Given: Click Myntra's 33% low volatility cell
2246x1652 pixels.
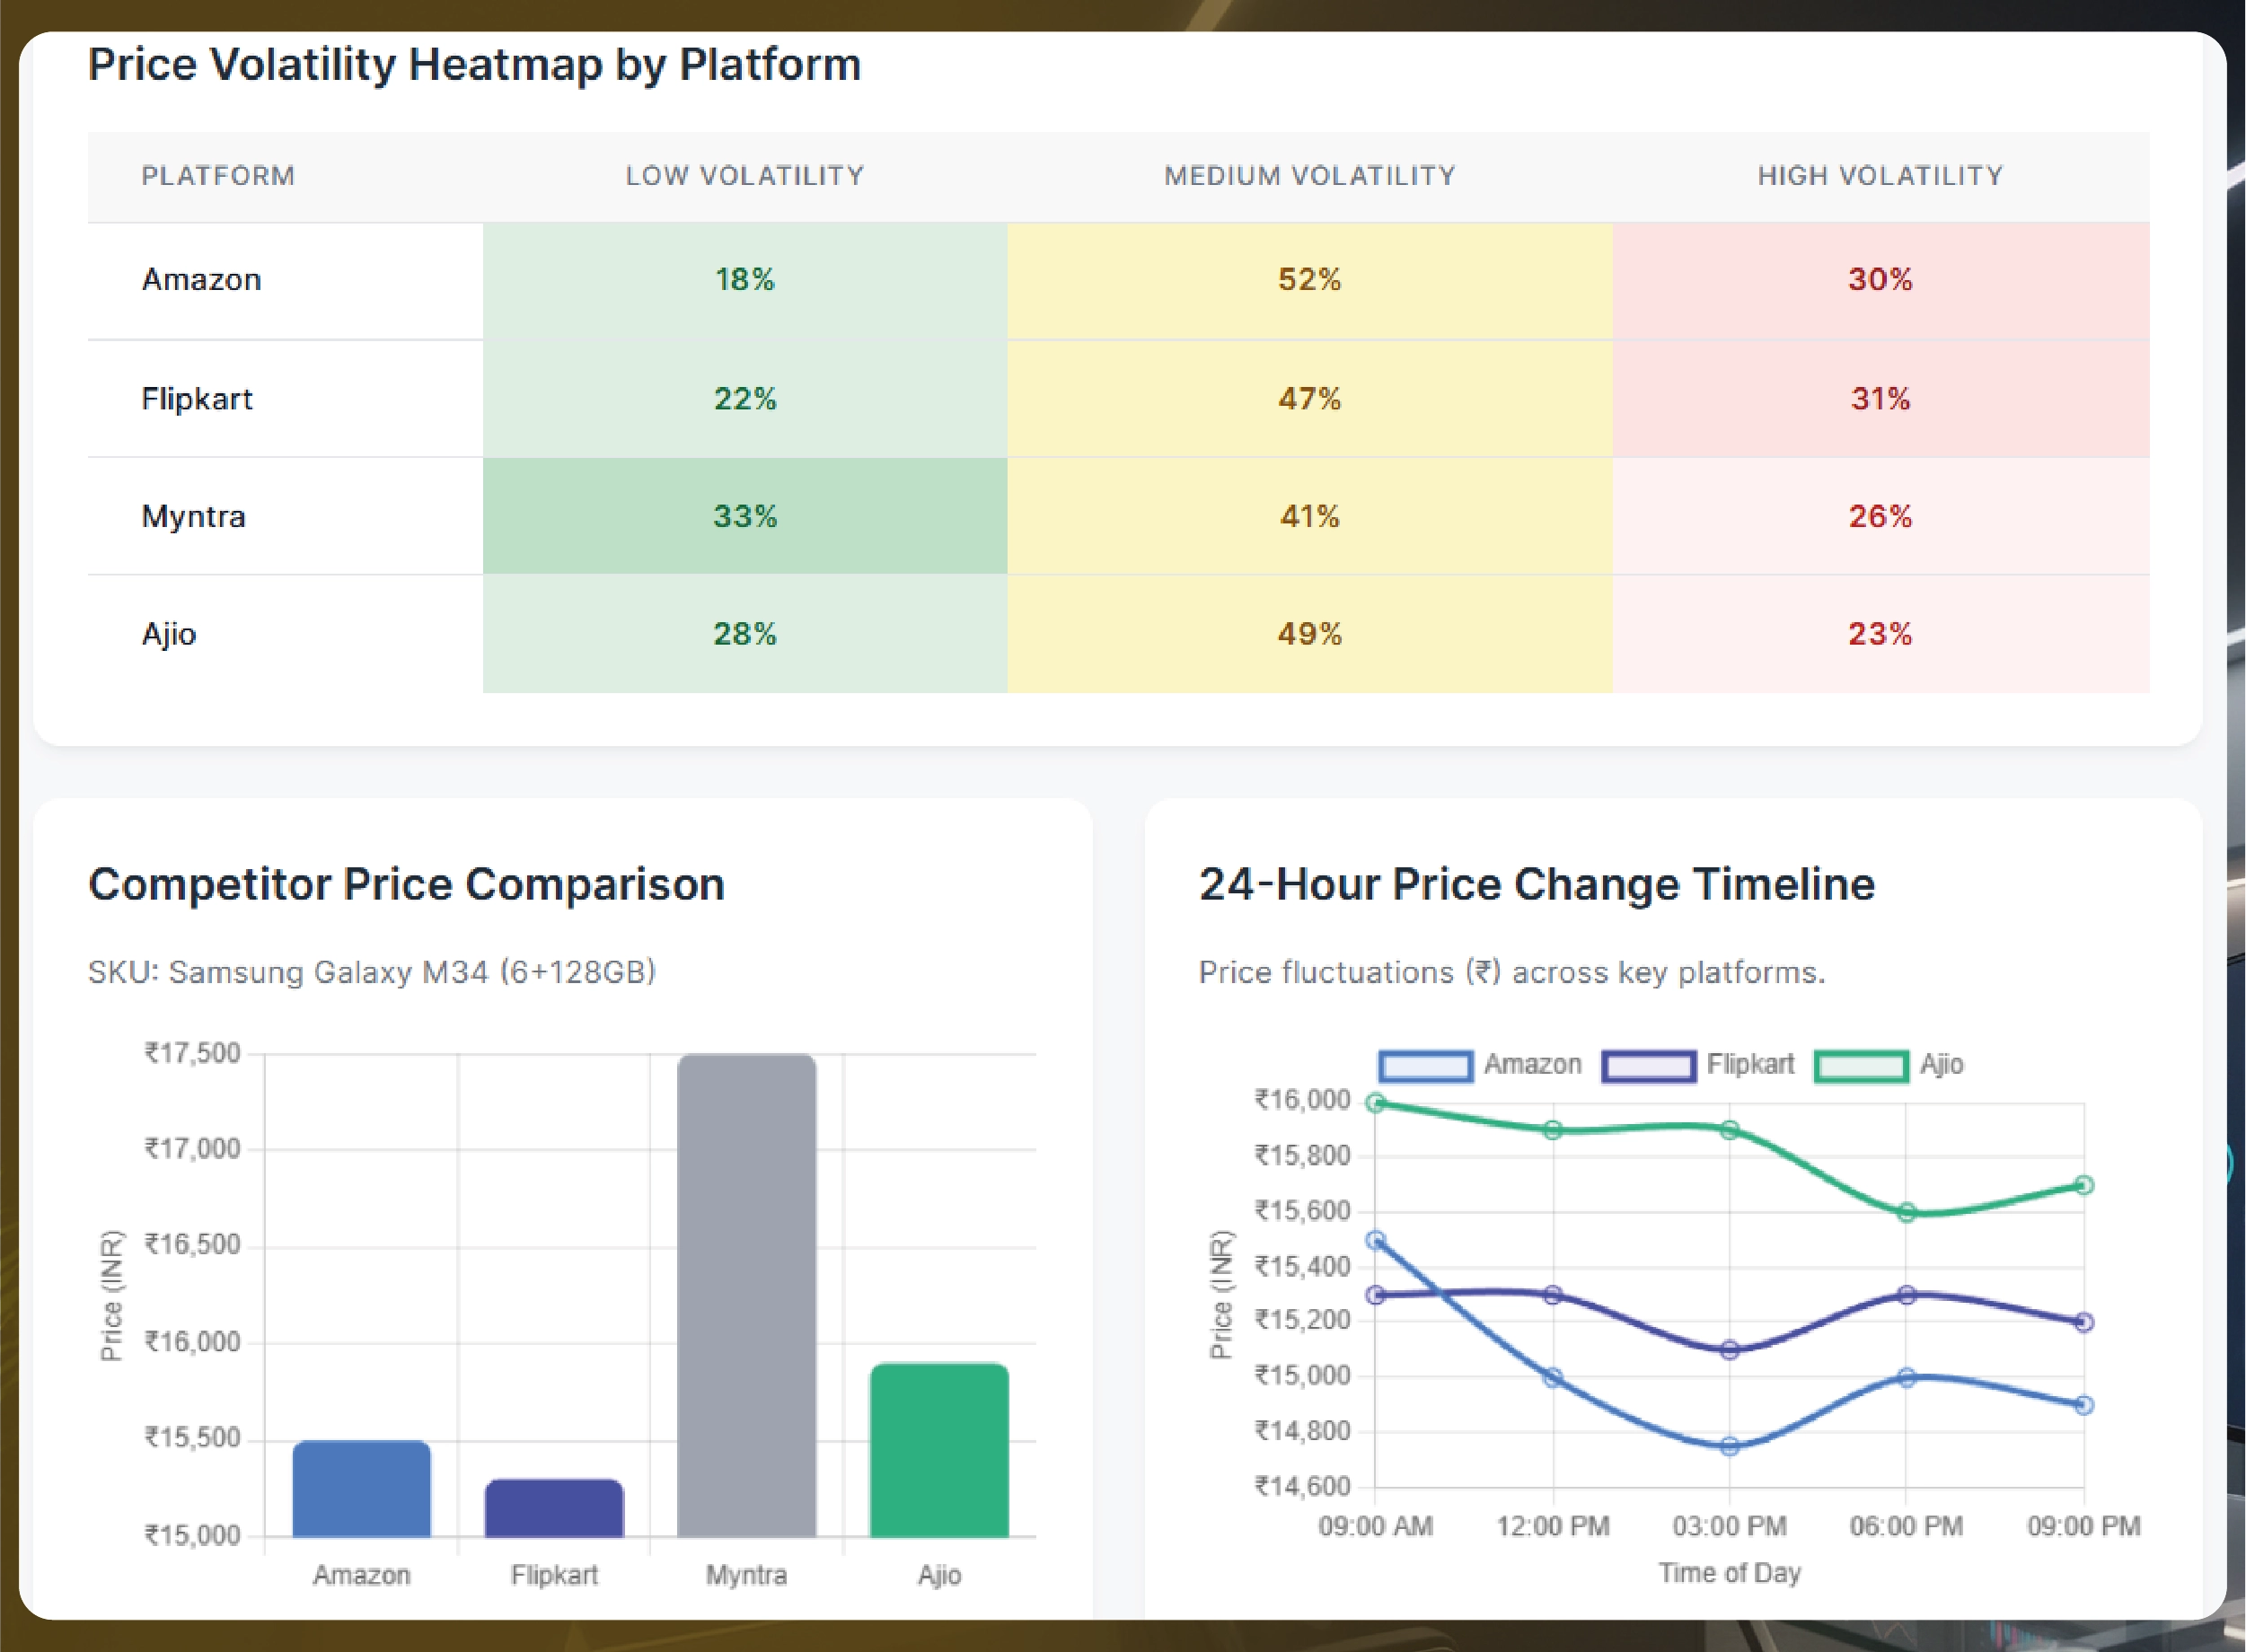Looking at the screenshot, I should tap(744, 516).
